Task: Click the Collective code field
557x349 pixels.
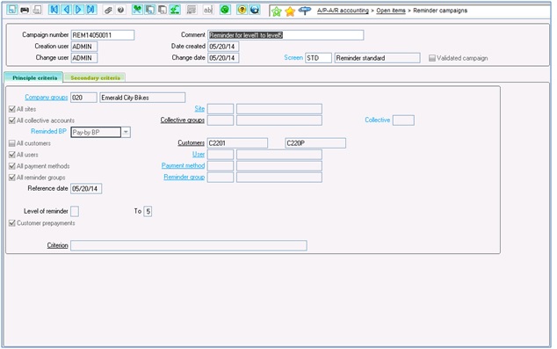Action: click(403, 120)
